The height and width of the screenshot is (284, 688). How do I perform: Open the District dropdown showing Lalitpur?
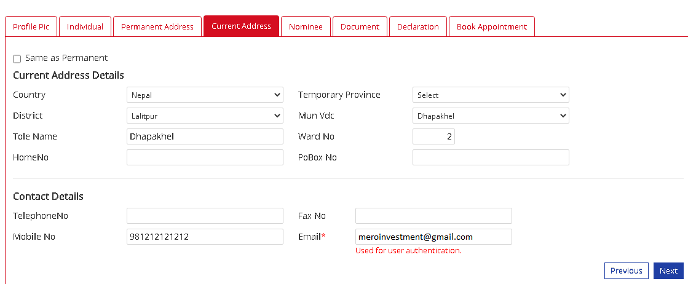click(205, 116)
